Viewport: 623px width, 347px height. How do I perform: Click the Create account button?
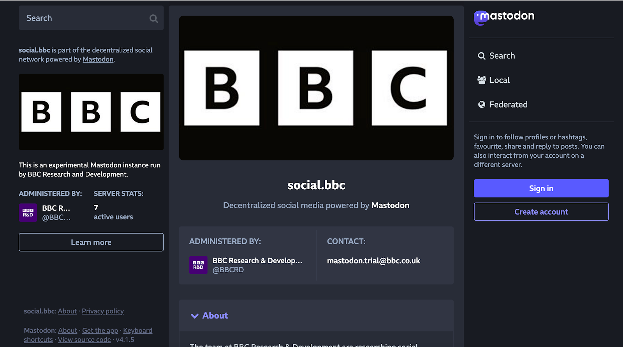tap(541, 212)
